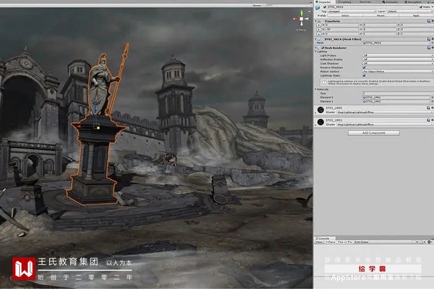Toggle the Static checkbox
434x289 pixels.
click(x=421, y=7)
